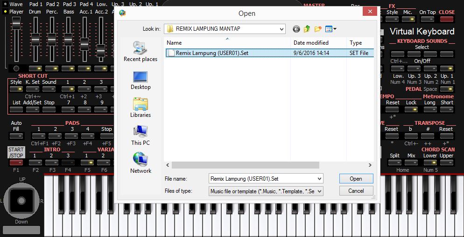
Task: Go to Desktop in the dialog sidebar
Action: tap(141, 80)
